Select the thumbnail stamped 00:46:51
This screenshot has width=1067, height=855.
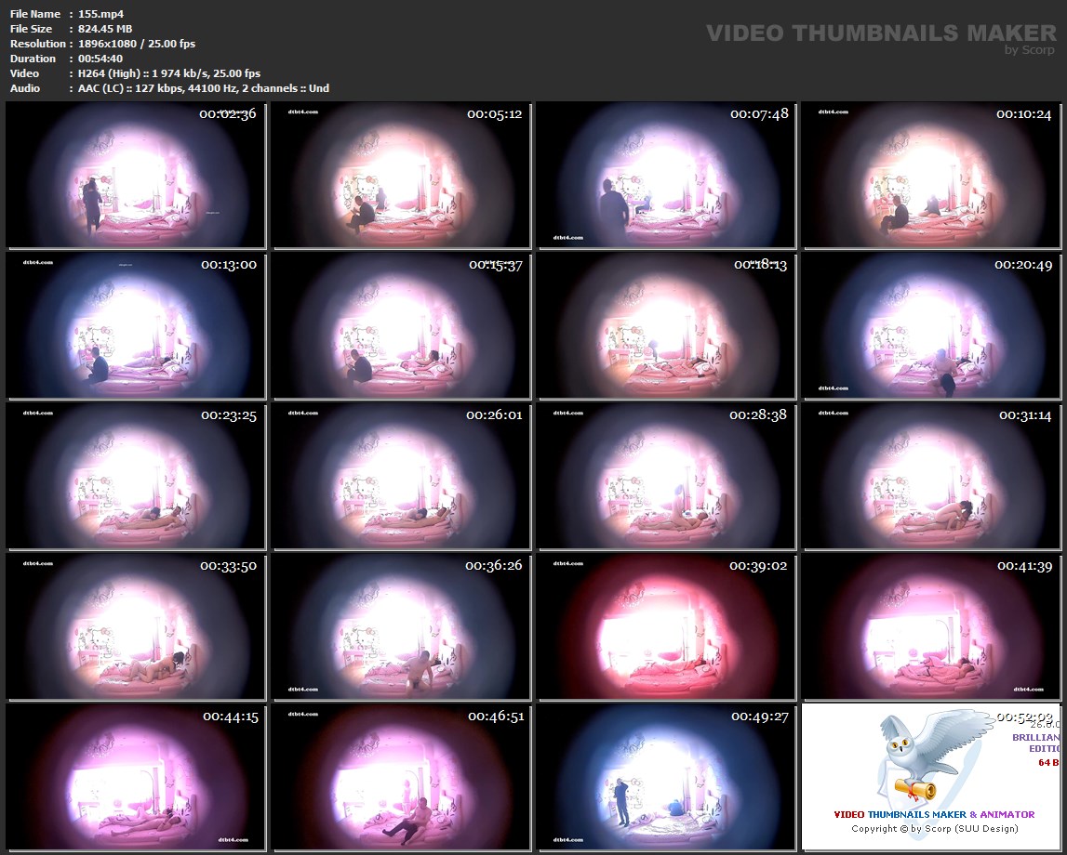pos(401,777)
